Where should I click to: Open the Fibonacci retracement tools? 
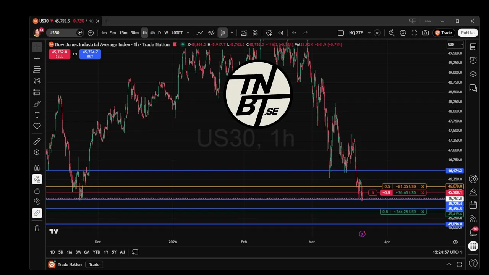[x=37, y=70]
